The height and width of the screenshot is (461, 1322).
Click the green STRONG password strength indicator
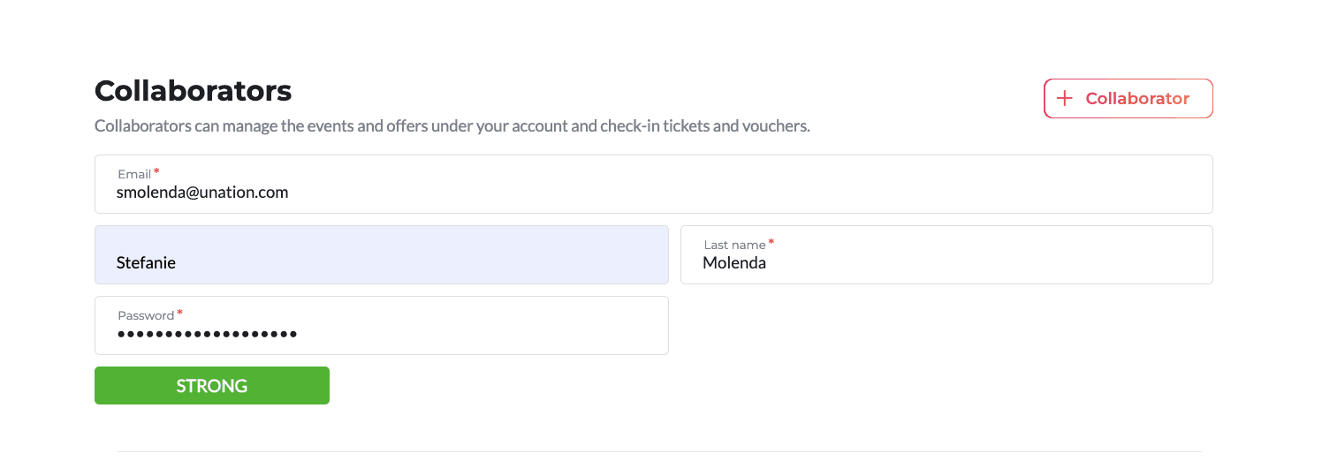click(212, 386)
